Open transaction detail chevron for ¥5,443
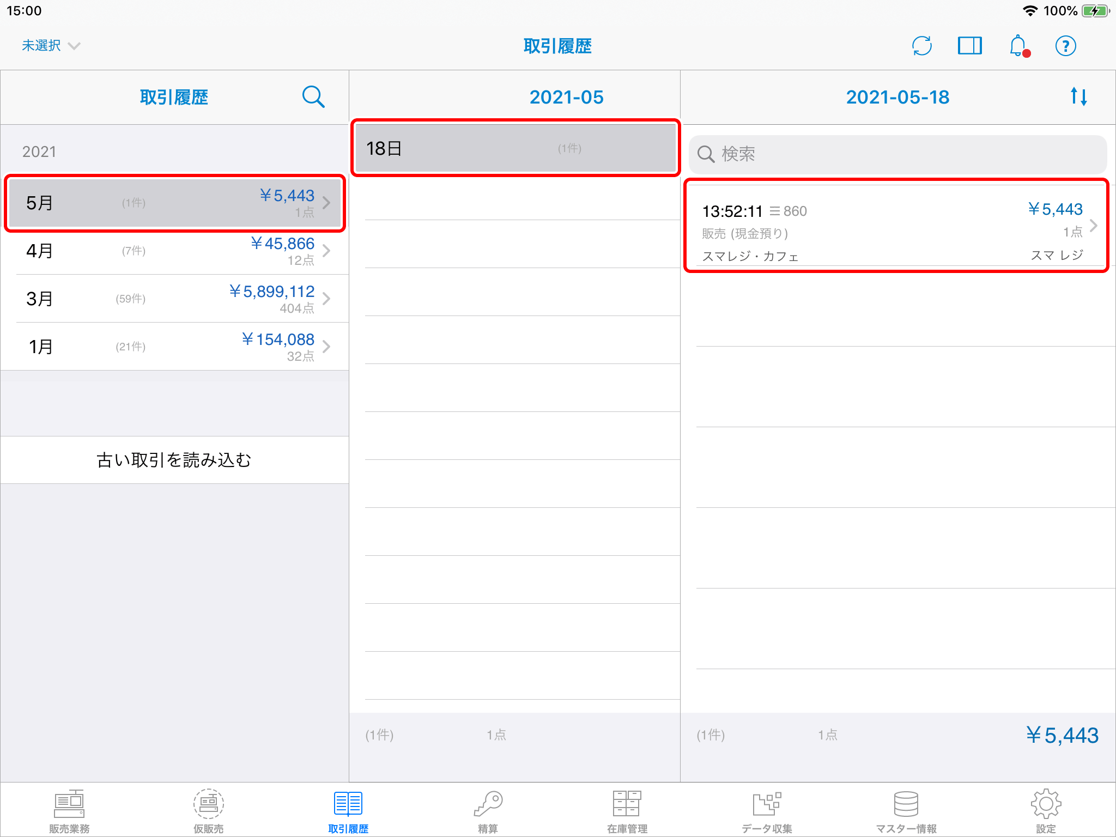This screenshot has height=837, width=1116. point(1093,226)
